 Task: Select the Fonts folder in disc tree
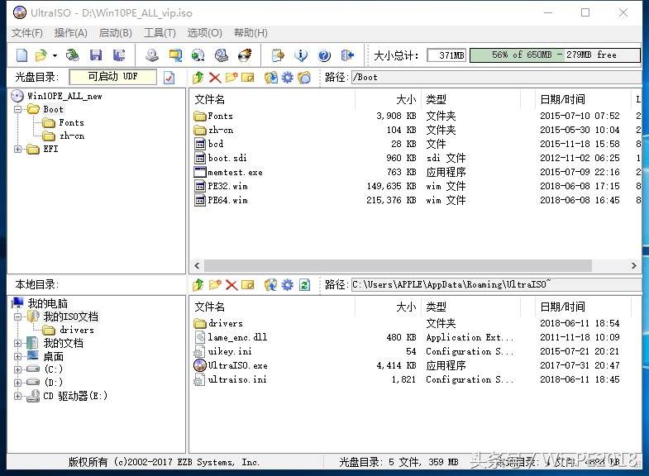pyautogui.click(x=71, y=122)
